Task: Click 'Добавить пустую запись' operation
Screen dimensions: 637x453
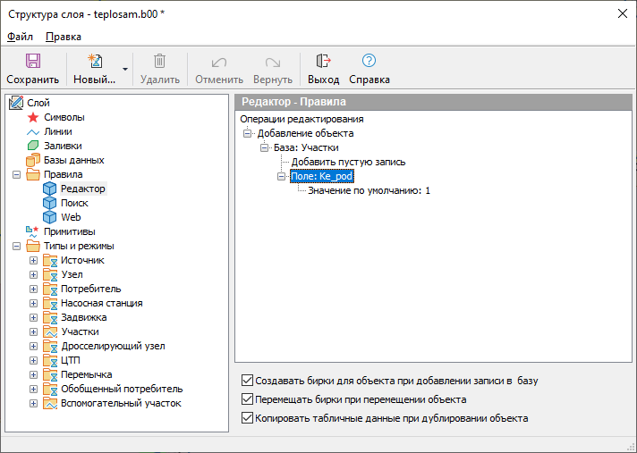Action: 348,162
